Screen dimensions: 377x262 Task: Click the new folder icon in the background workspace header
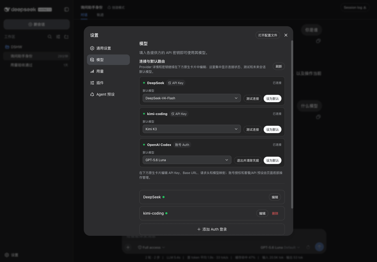click(66, 37)
